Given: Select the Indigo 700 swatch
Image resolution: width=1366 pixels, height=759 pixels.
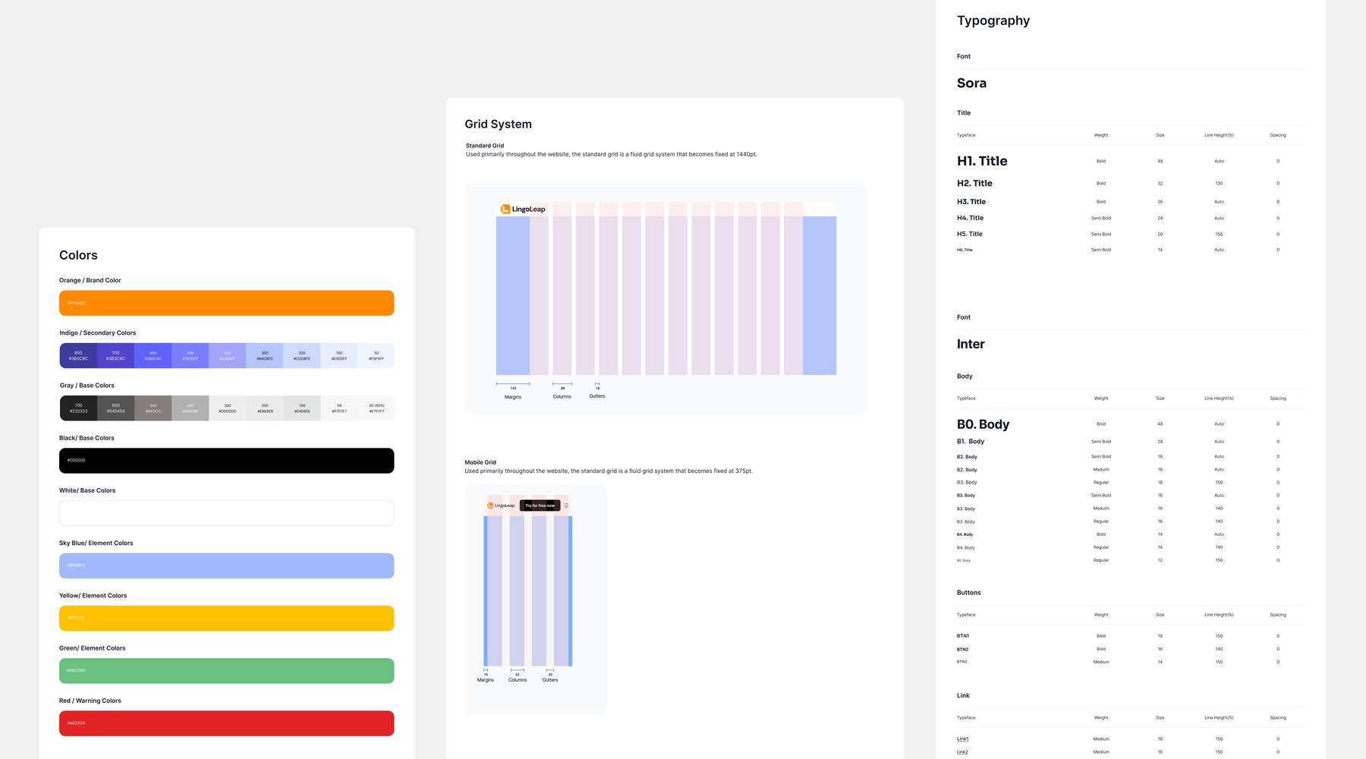Looking at the screenshot, I should point(115,355).
